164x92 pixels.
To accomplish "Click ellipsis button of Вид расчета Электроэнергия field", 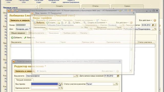I will pos(75,76).
